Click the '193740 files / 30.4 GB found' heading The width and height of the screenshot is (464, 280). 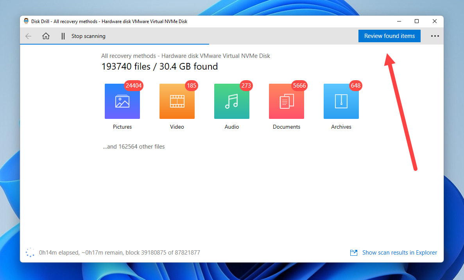tap(159, 66)
